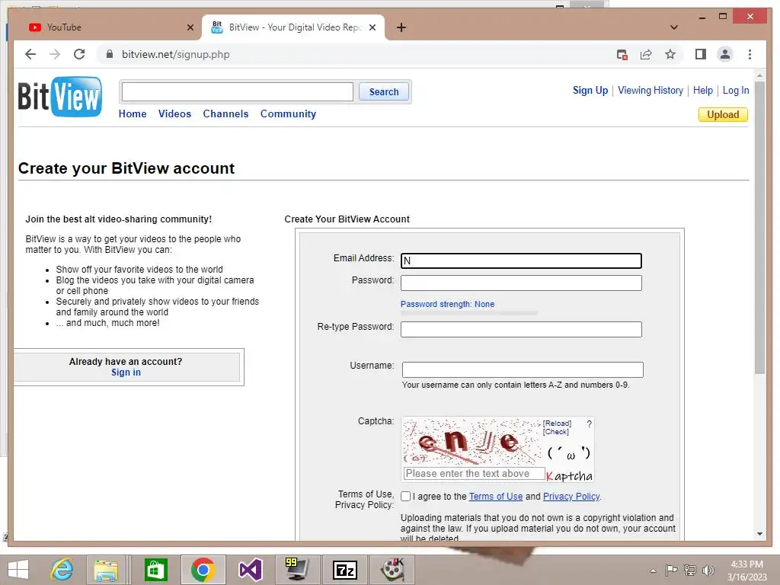Screen dimensions: 780x585
Task: Click the scrollbar up arrow
Action: (x=759, y=75)
